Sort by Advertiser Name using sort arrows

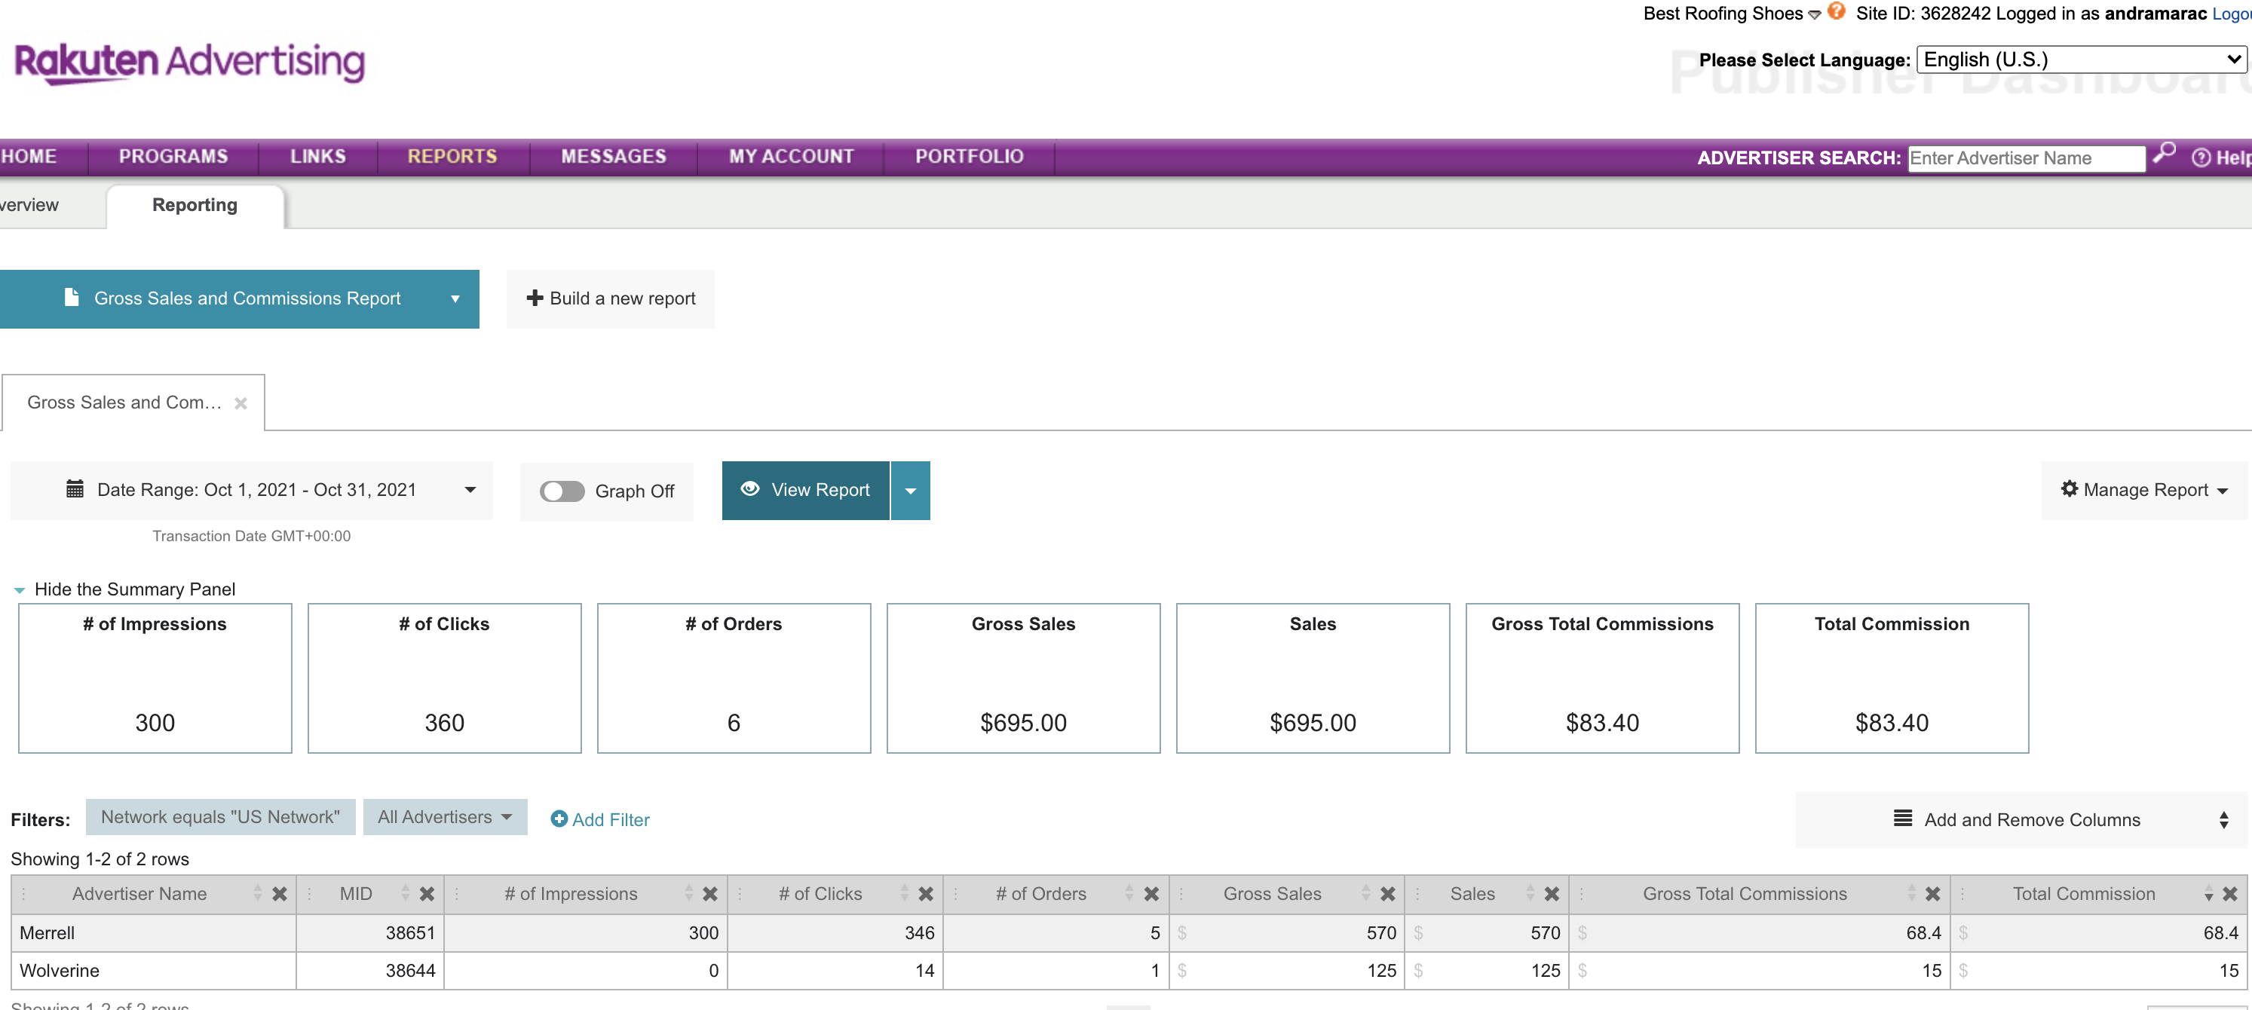[x=257, y=893]
